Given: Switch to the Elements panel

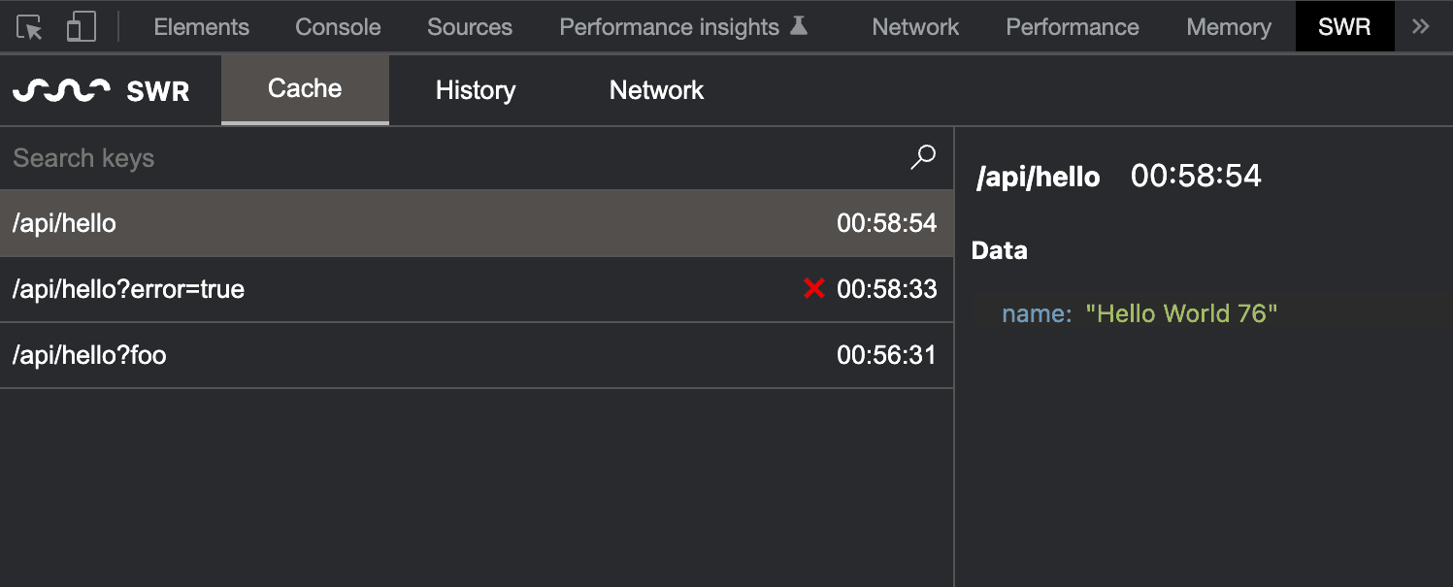Looking at the screenshot, I should coord(201,26).
